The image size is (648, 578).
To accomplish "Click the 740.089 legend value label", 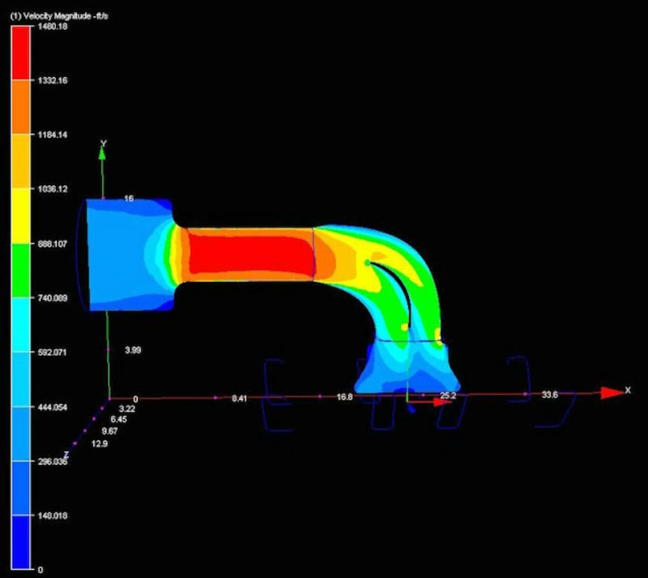I will pyautogui.click(x=53, y=298).
